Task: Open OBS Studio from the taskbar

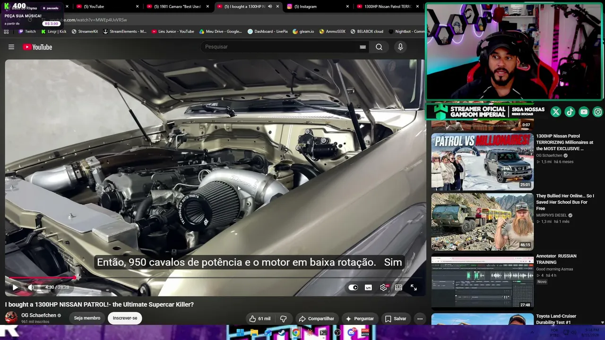Action: pos(337,333)
